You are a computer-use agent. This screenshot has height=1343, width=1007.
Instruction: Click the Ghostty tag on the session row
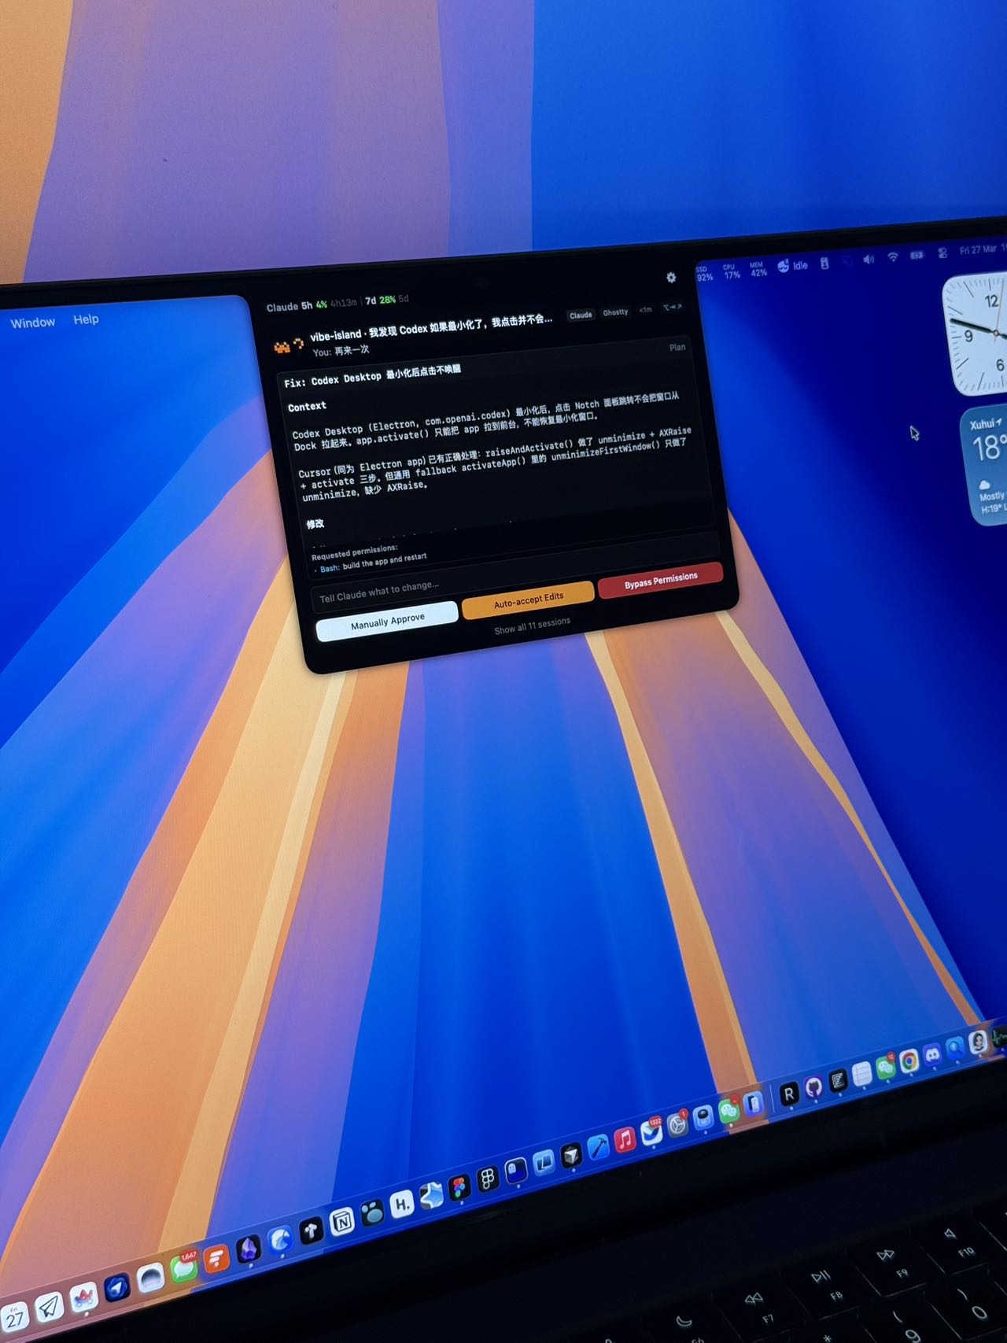[x=615, y=312]
